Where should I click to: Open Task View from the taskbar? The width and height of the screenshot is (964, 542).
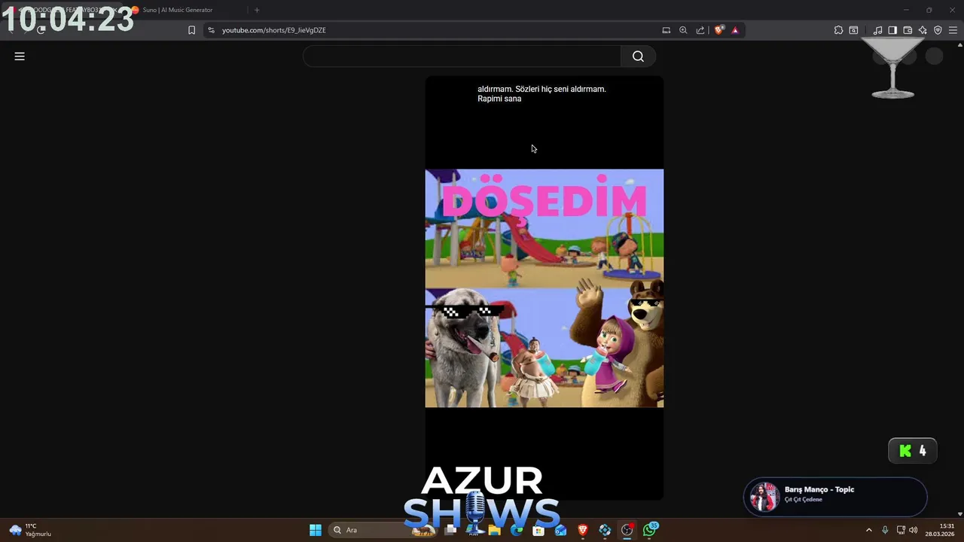[x=451, y=530]
